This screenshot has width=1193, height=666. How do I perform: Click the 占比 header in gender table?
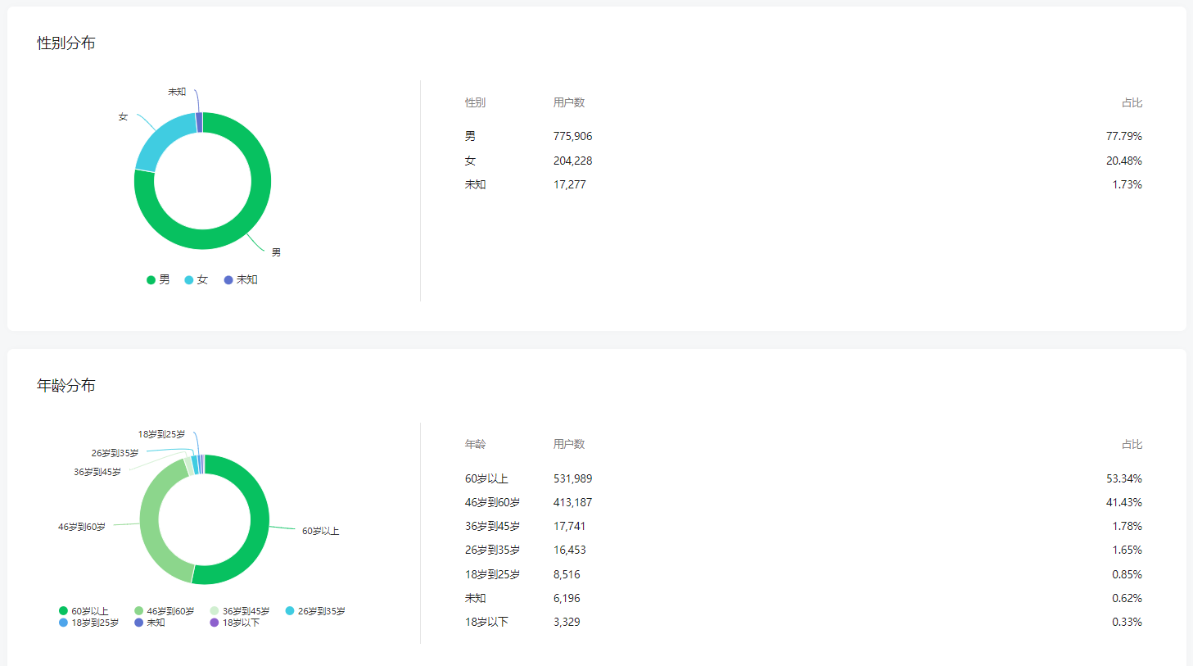tap(1132, 102)
